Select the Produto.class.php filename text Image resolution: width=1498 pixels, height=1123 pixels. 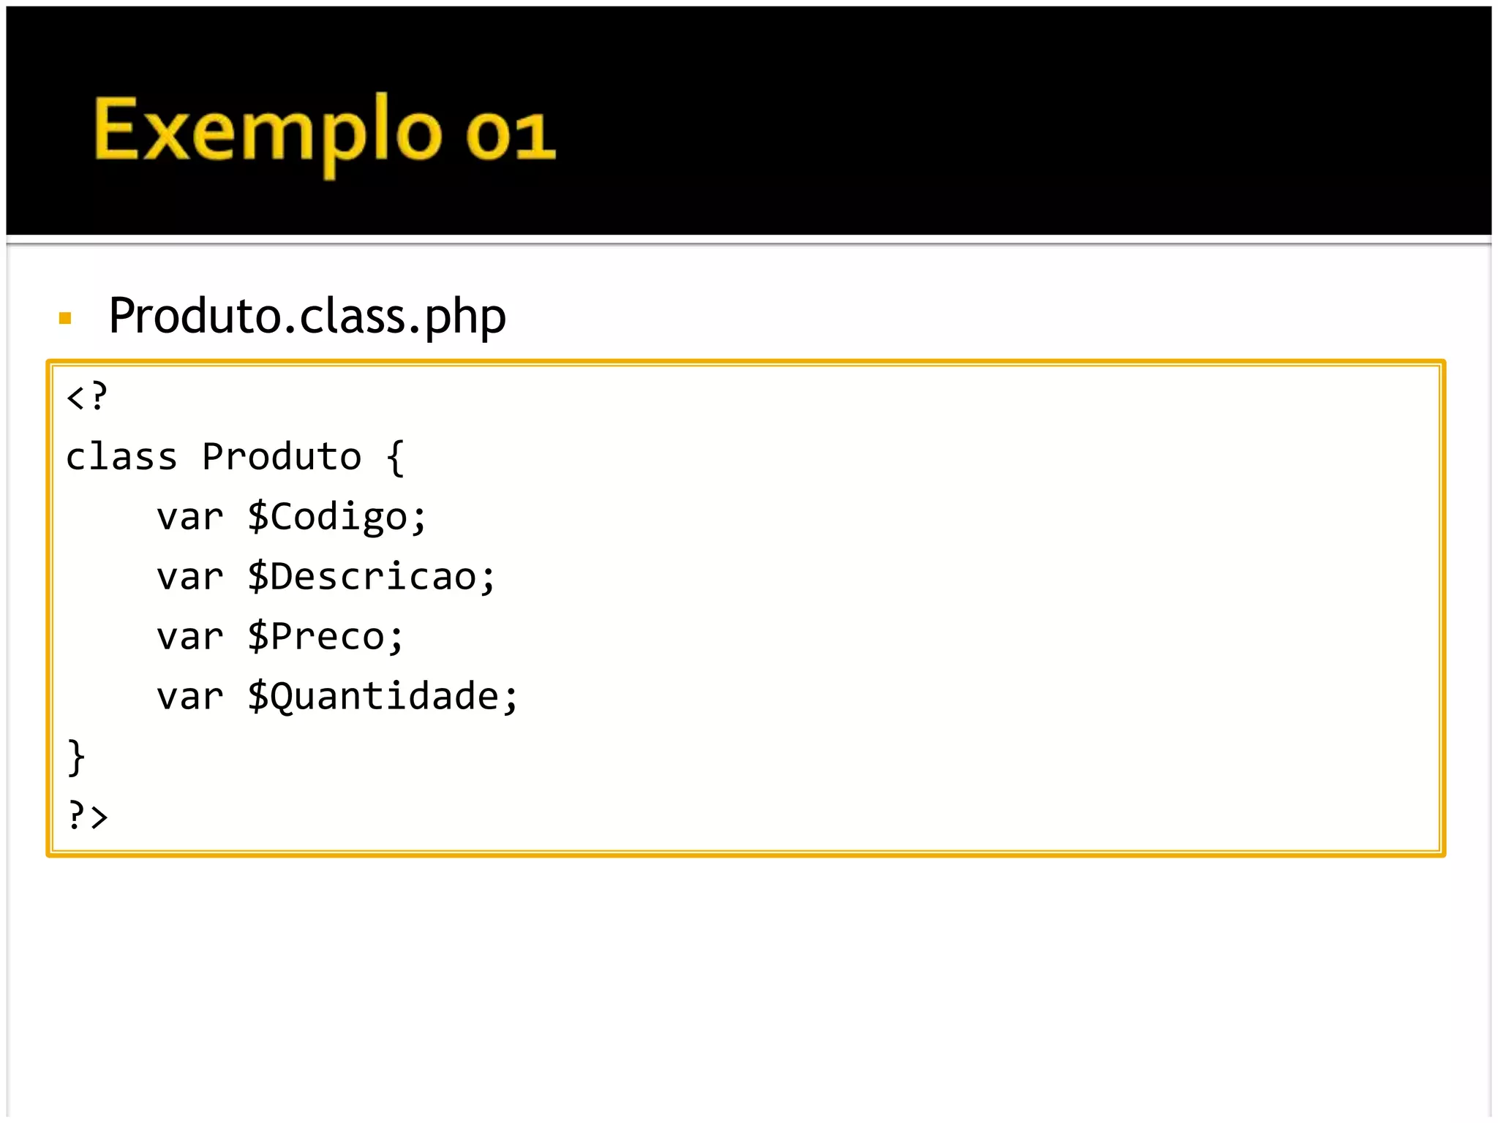307,316
